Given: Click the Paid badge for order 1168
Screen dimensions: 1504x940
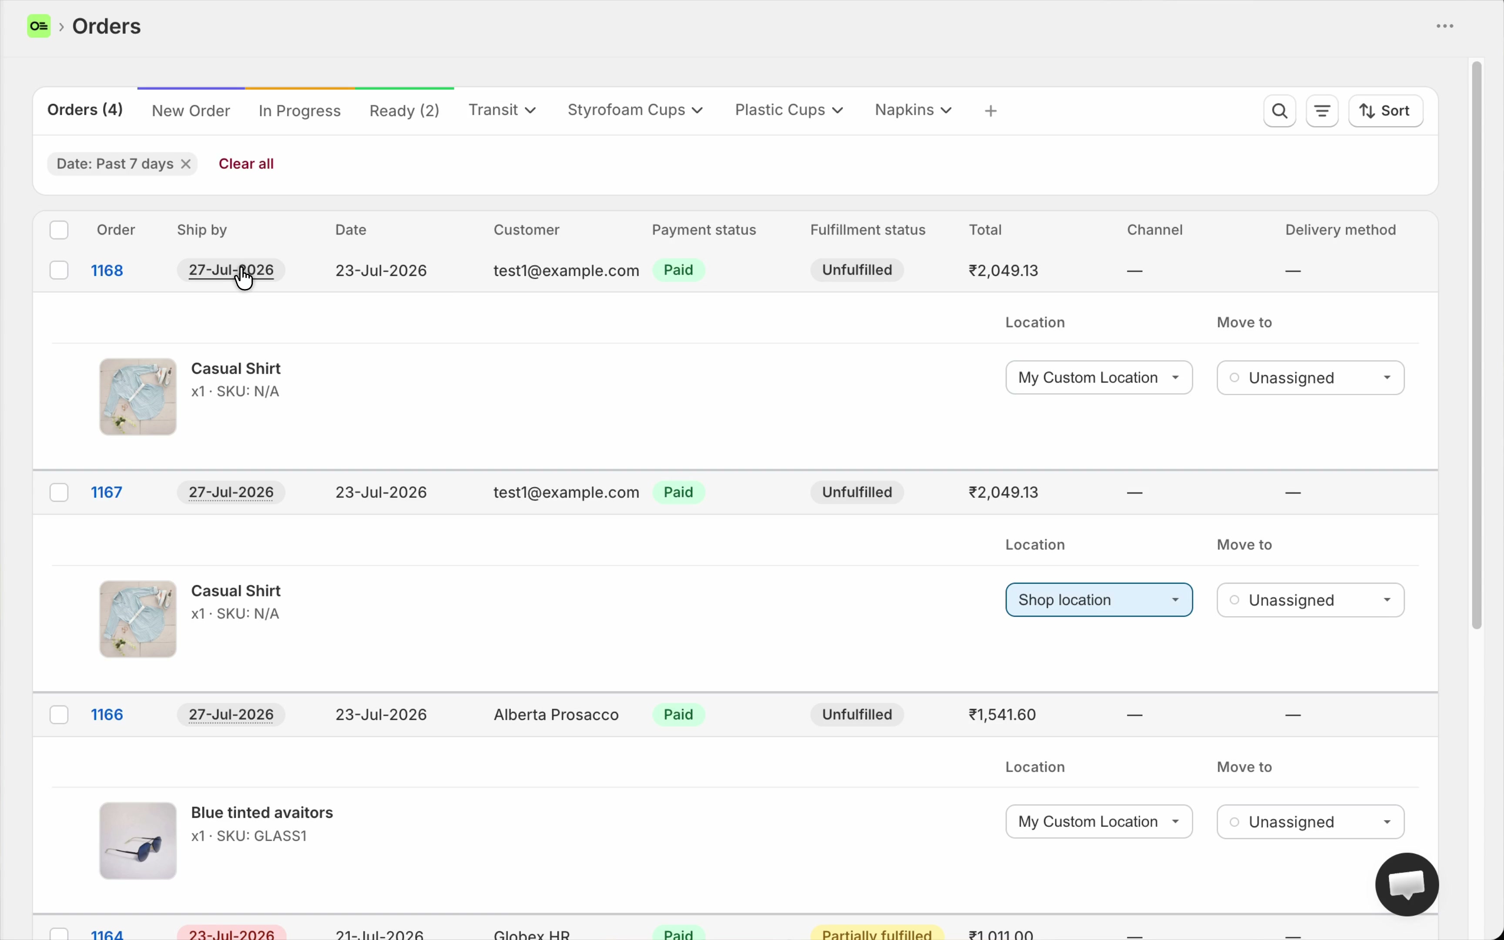Looking at the screenshot, I should 678,270.
